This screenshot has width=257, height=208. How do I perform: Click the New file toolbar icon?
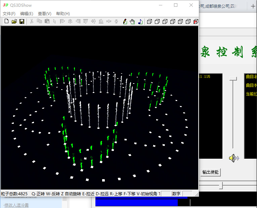click(6, 21)
